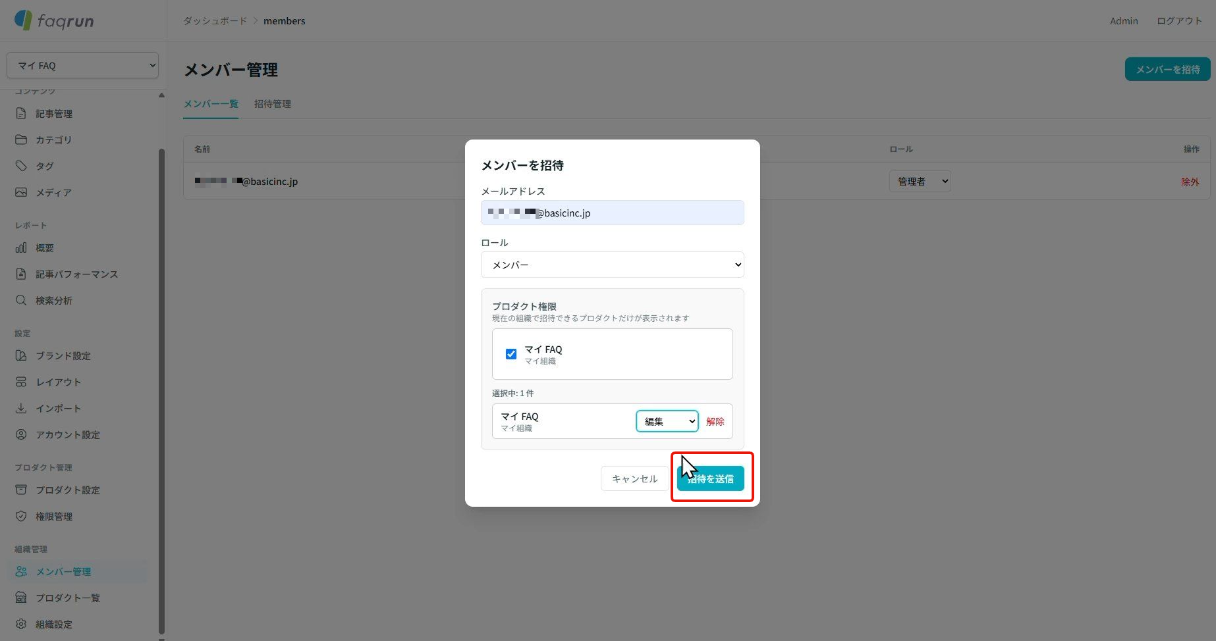Open アカウント設定 in sidebar
This screenshot has width=1216, height=641.
click(68, 434)
